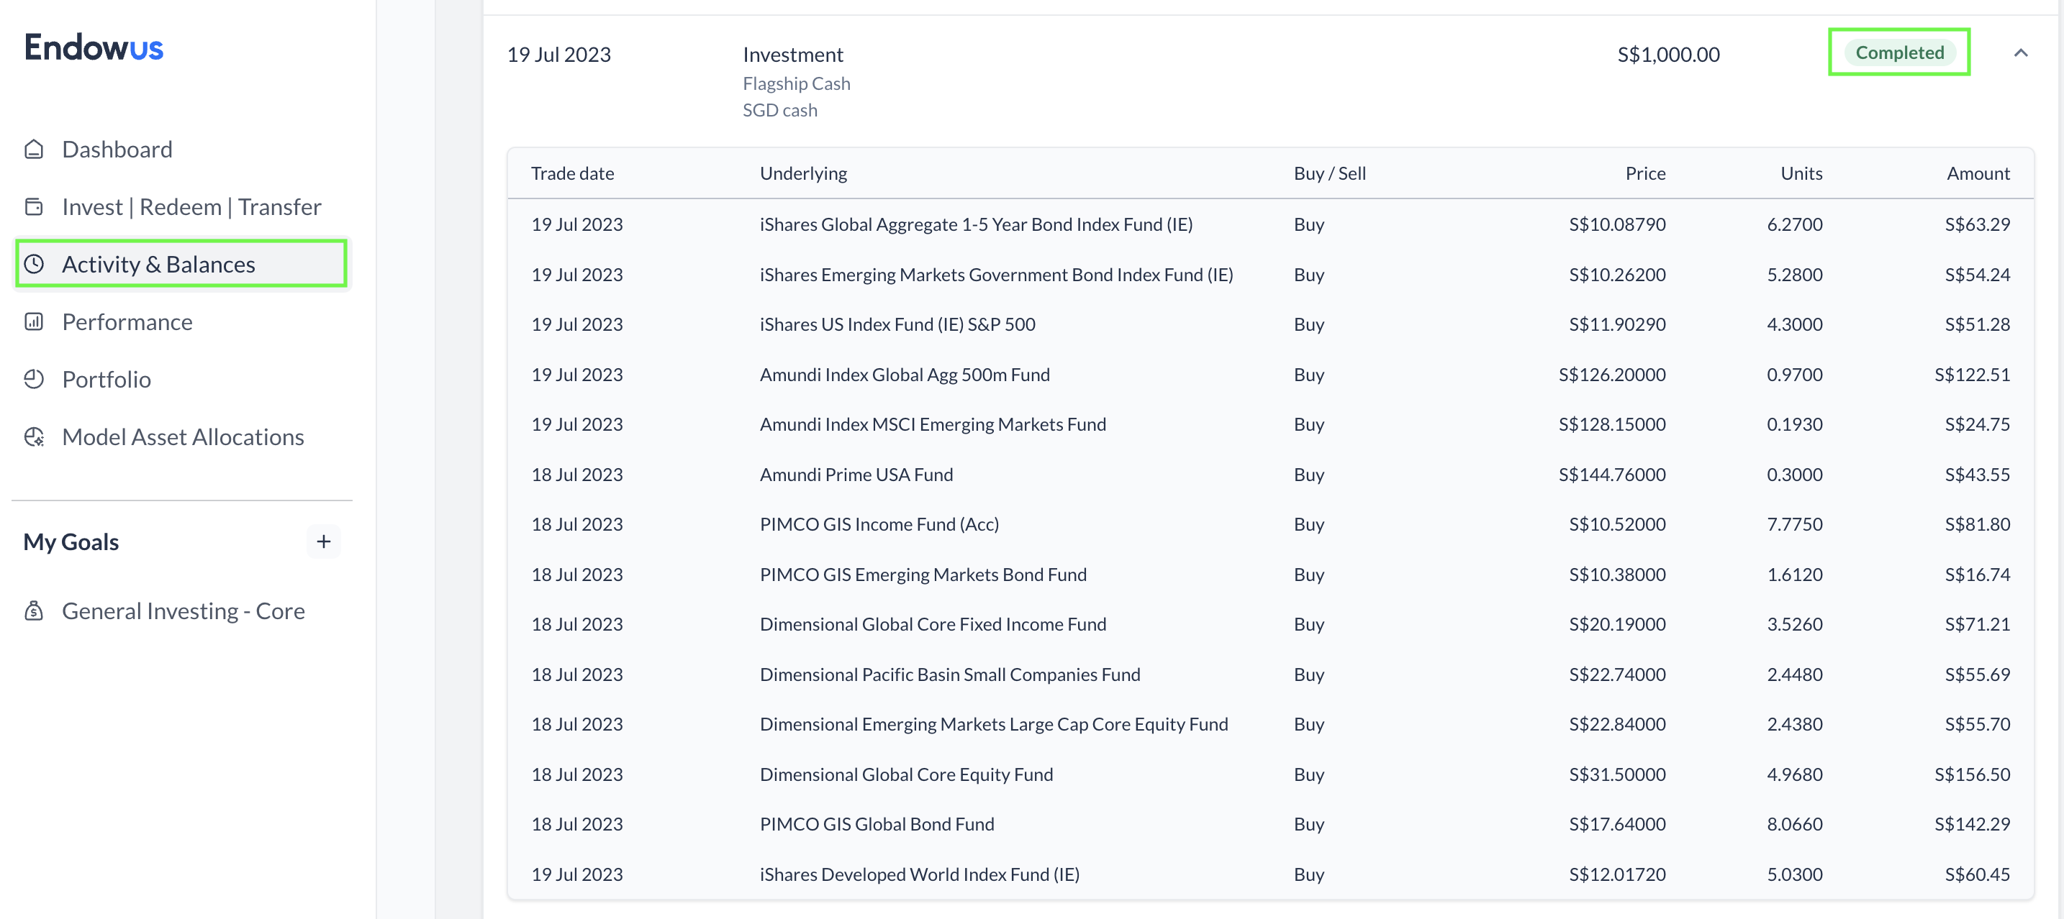The height and width of the screenshot is (919, 2064).
Task: Click price S$126.20000 for Amundi Global Agg
Action: pos(1611,375)
